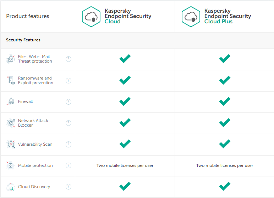Click the Cloud Discovery icon
The image size is (274, 198).
pos(11,187)
